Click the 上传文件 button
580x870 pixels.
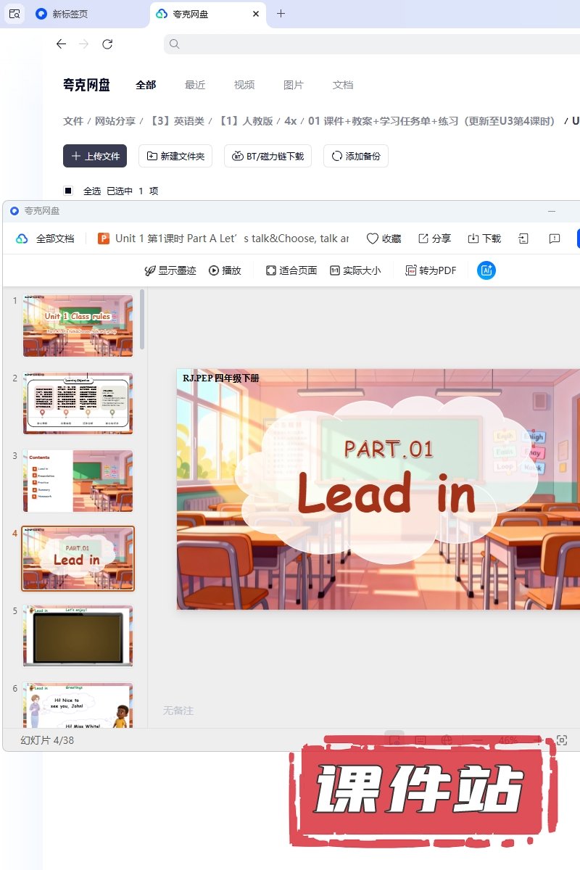(95, 156)
